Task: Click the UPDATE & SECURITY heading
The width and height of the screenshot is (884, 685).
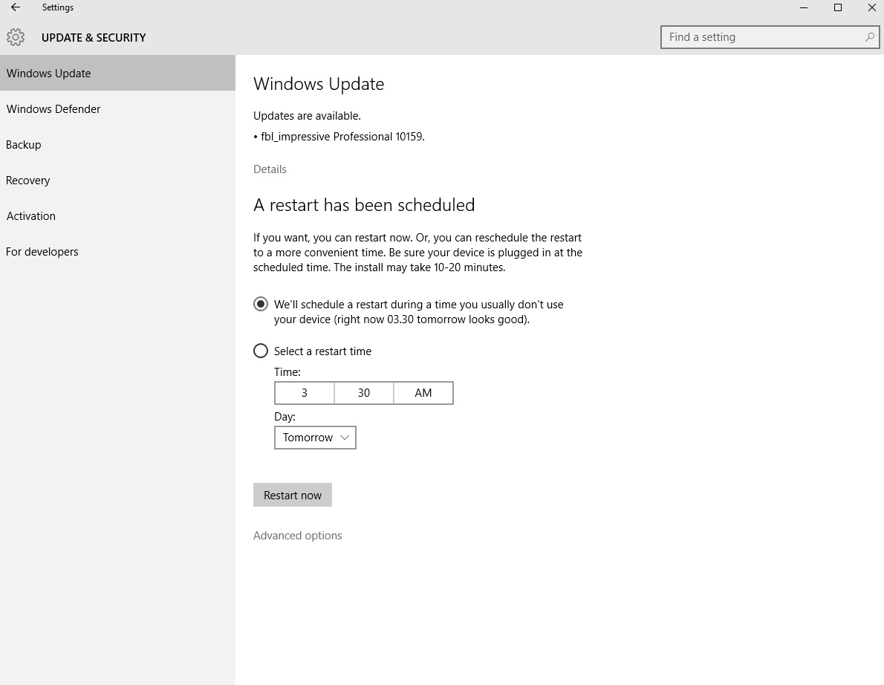Action: click(x=94, y=38)
